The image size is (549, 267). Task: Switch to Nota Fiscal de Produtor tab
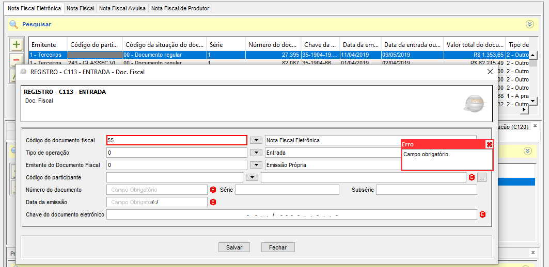click(180, 8)
